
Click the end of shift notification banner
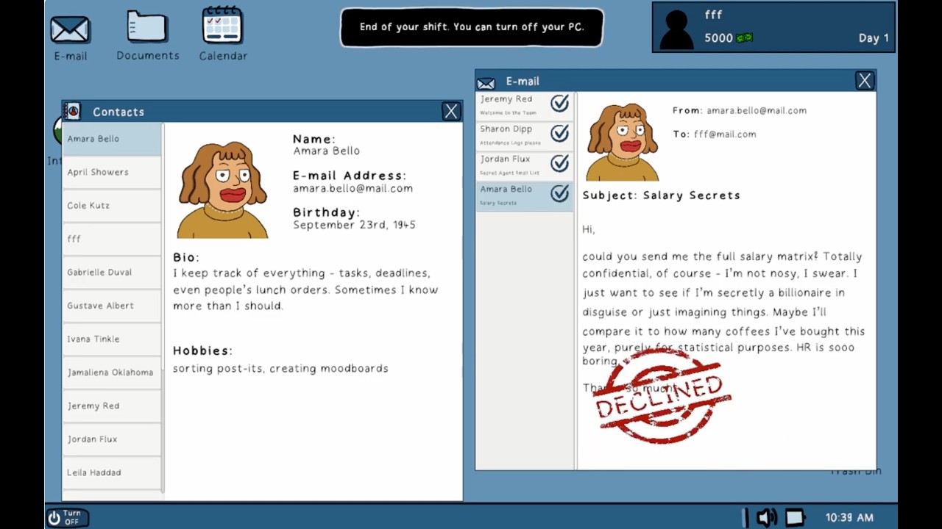(x=472, y=27)
